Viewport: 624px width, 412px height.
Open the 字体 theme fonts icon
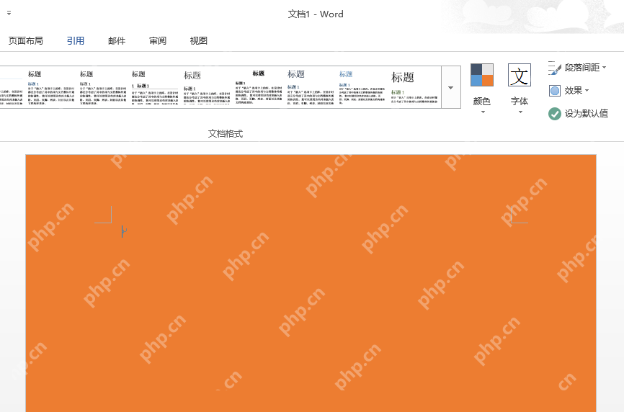[x=520, y=75]
